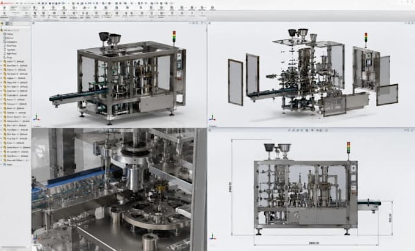Expand the Mates folder in the tree
The width and height of the screenshot is (415, 251).
point(1,164)
